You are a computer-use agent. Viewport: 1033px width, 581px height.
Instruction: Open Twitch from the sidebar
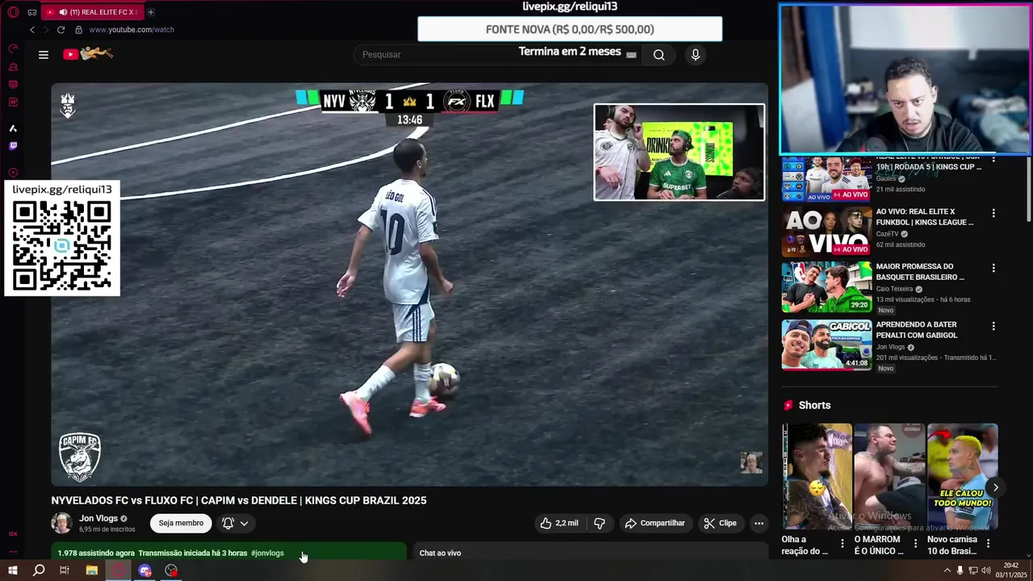pyautogui.click(x=13, y=146)
